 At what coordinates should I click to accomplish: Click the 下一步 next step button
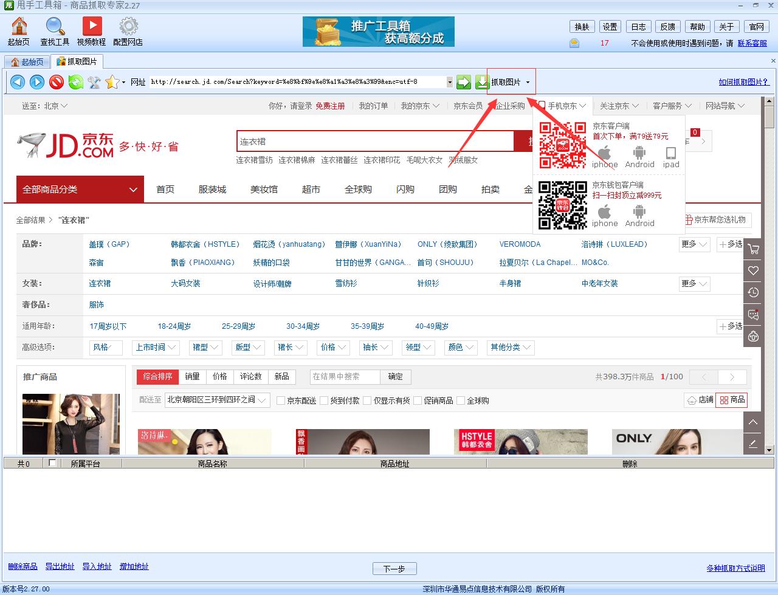pos(394,568)
